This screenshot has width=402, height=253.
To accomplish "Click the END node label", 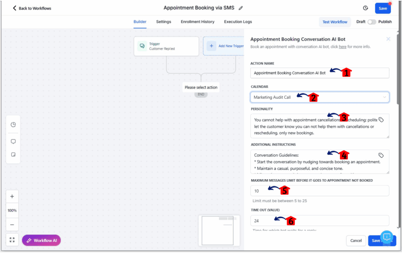I will click(x=201, y=95).
